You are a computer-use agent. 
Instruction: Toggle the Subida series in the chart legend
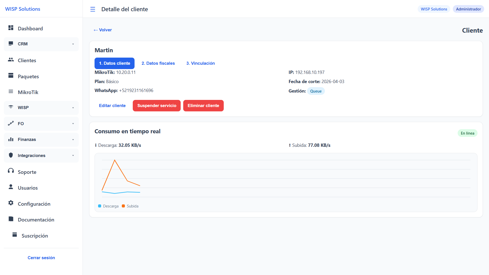click(x=130, y=206)
